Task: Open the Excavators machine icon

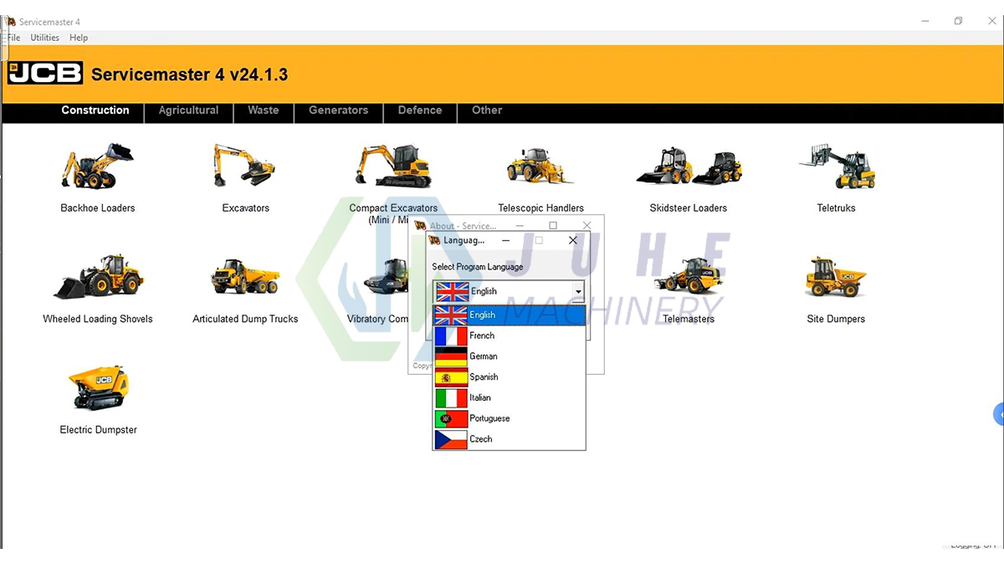Action: [x=244, y=165]
